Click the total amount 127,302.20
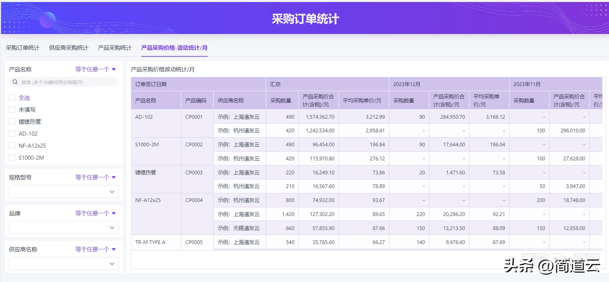This screenshot has height=282, width=609. 322,214
